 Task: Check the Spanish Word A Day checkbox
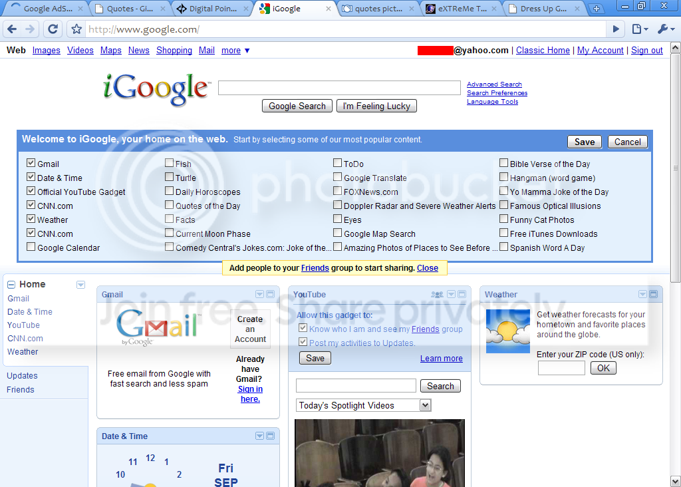click(x=504, y=247)
